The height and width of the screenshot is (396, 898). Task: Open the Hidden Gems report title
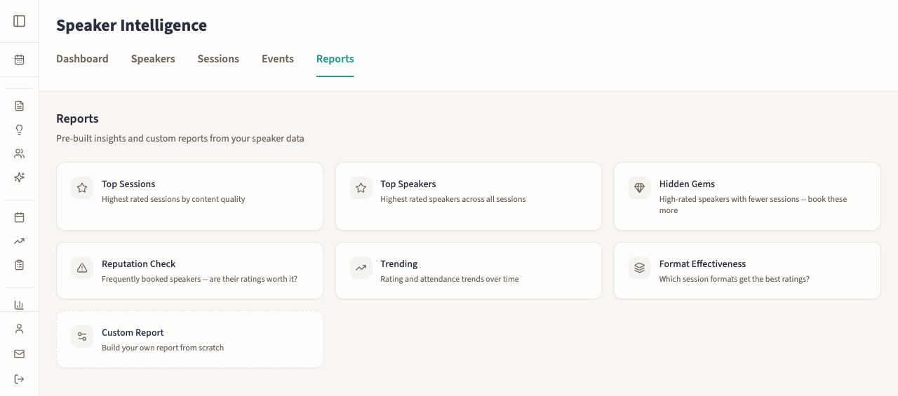tap(687, 184)
